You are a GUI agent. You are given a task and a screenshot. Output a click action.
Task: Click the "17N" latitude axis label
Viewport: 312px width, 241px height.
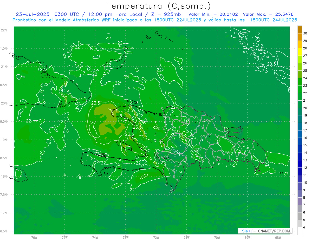[x=4, y=213]
